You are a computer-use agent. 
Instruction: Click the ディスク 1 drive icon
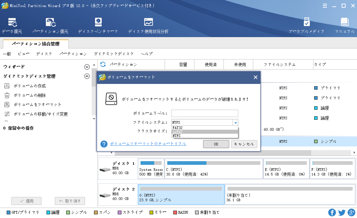(105, 170)
